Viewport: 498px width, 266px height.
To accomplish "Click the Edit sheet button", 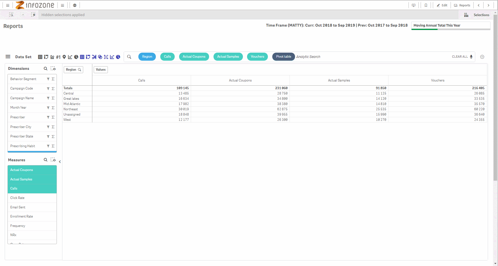I will (442, 5).
